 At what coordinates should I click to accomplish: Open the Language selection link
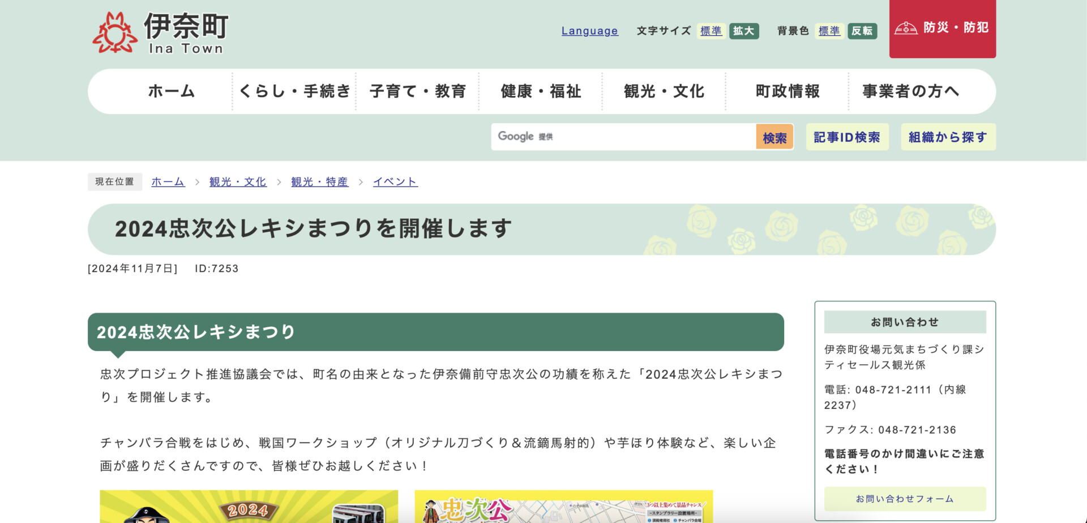click(589, 31)
